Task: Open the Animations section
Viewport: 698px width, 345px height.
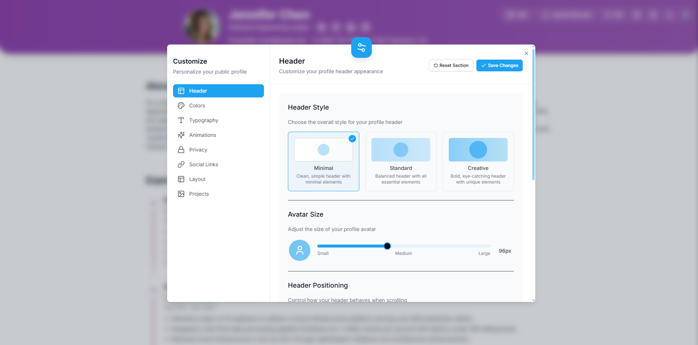Action: [218, 135]
